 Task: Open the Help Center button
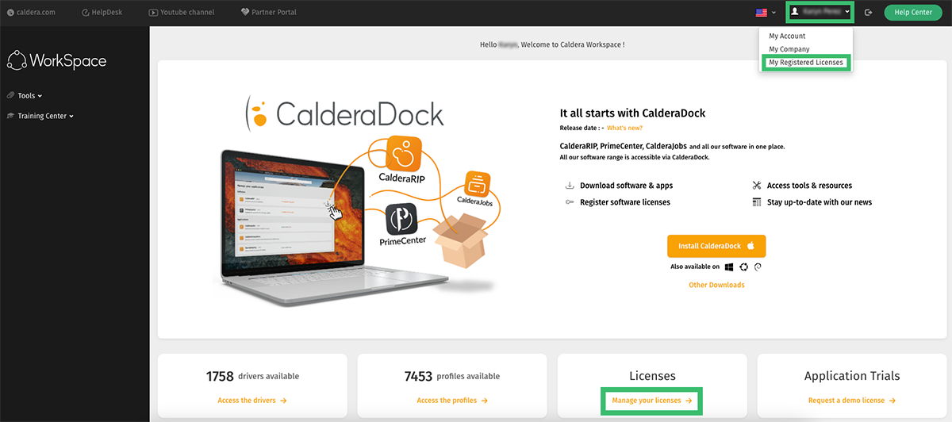pyautogui.click(x=912, y=12)
